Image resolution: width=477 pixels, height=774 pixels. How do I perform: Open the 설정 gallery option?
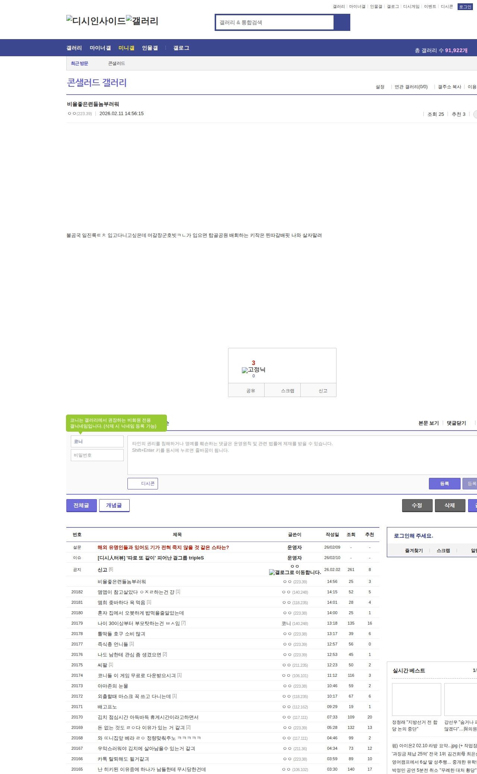380,87
